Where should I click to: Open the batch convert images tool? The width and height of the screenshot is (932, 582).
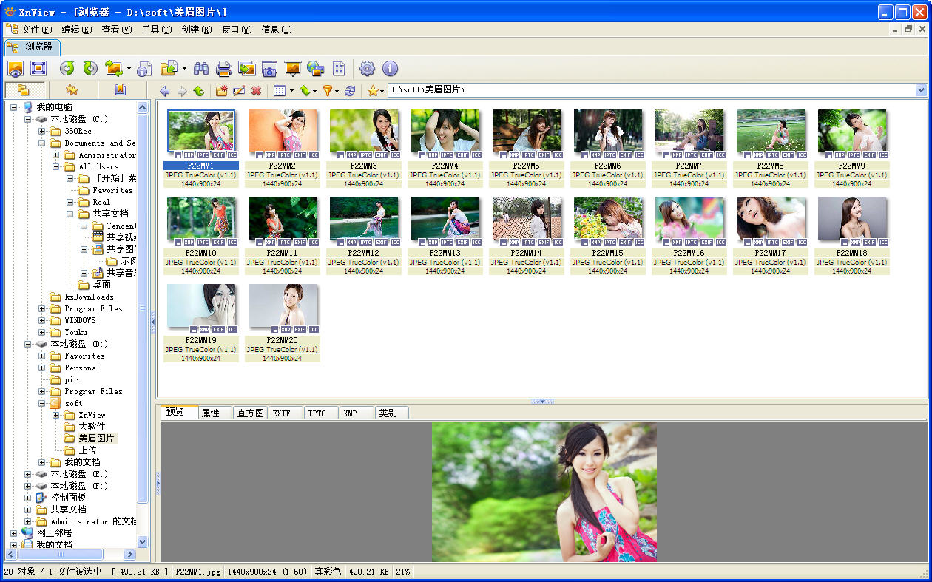click(246, 69)
